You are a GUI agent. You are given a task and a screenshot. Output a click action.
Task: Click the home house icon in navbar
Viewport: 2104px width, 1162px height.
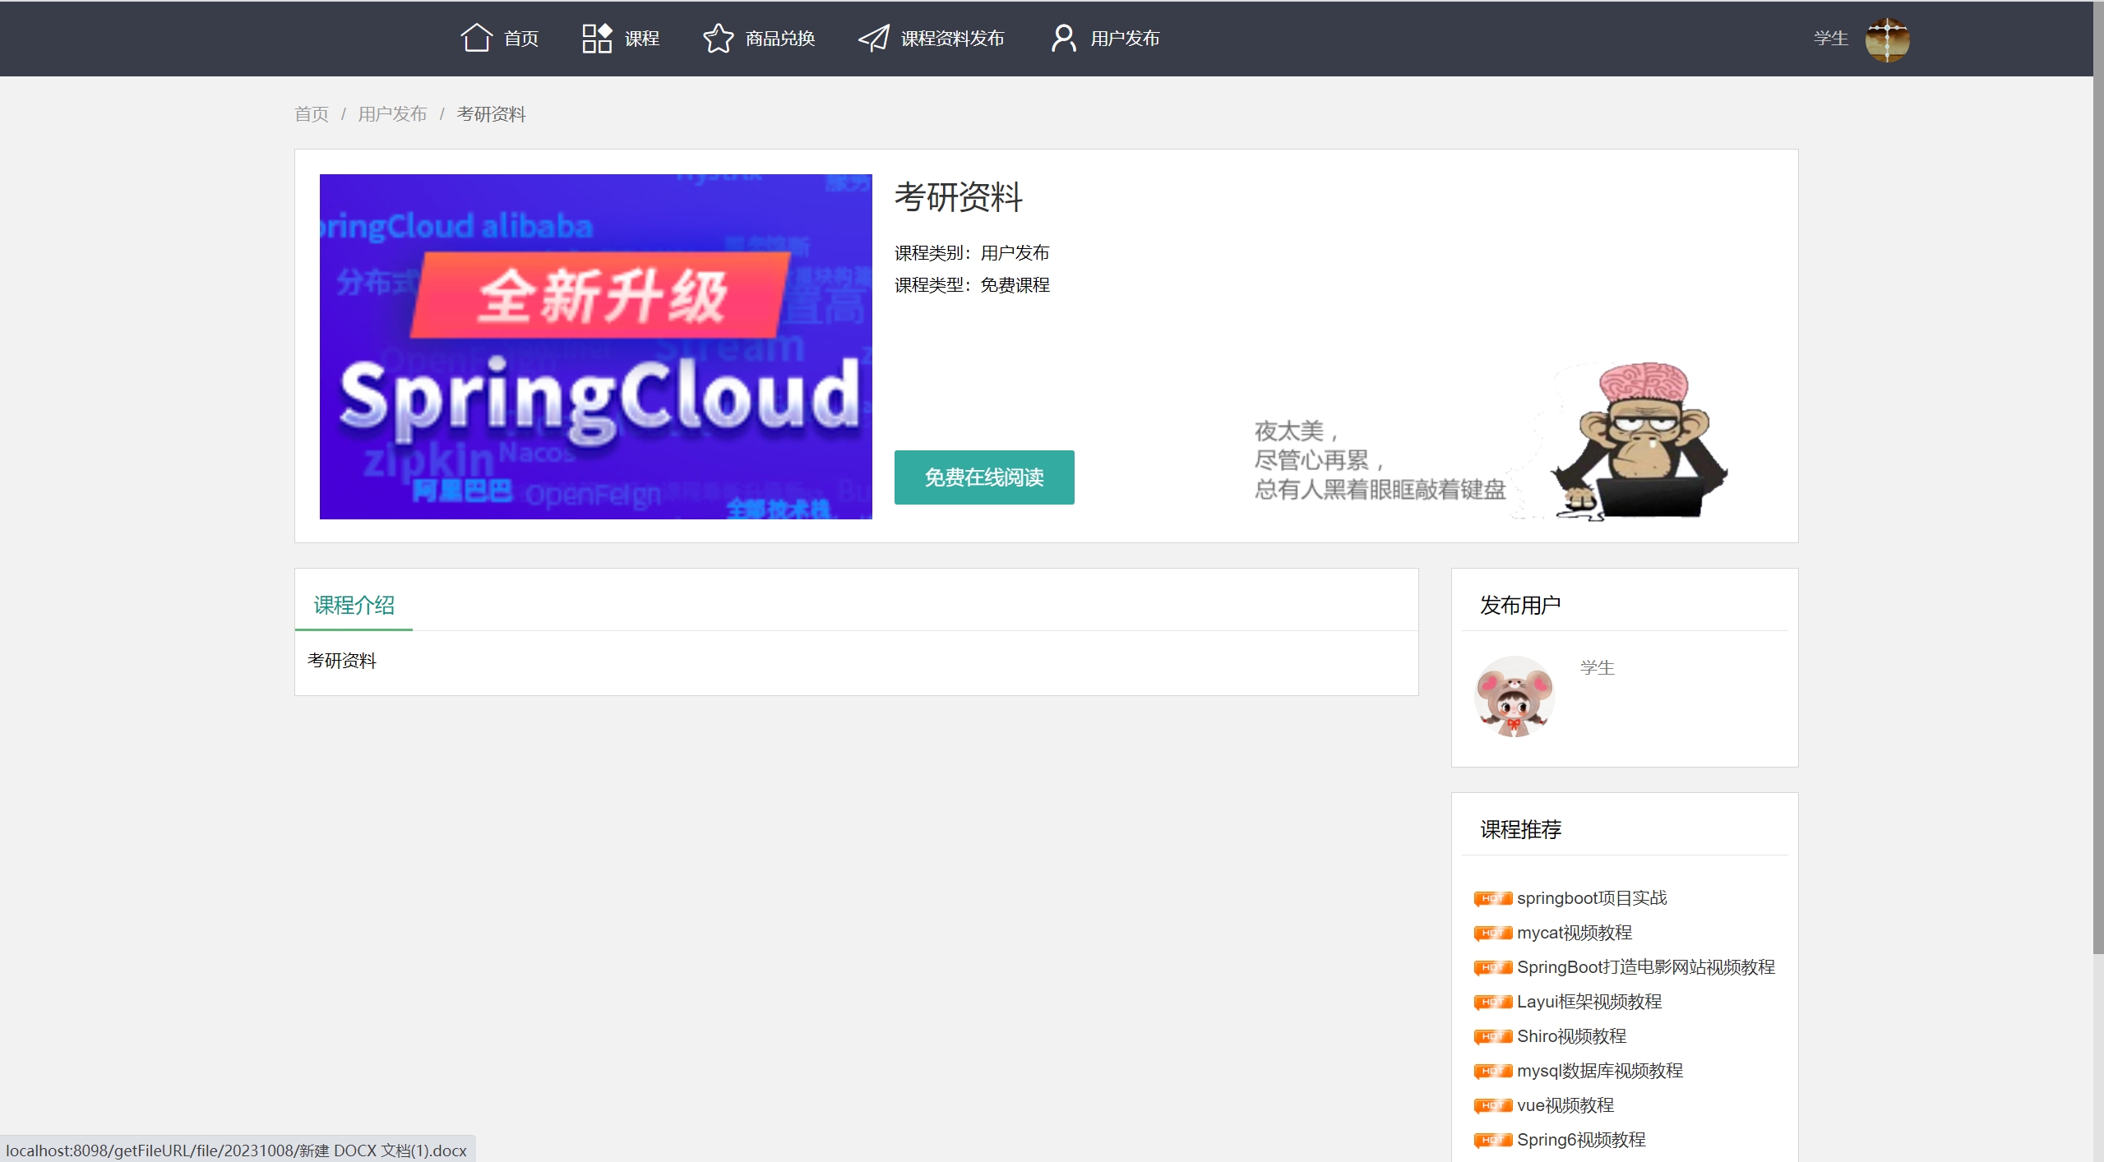coord(476,38)
